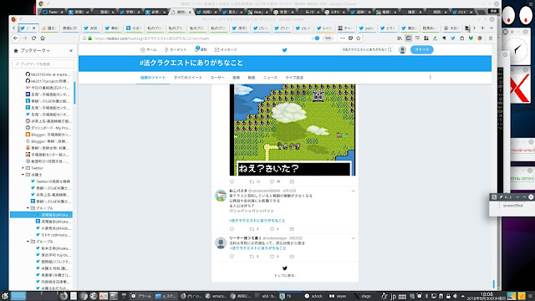
Task: Click the blue Tweet (ツイート) button
Action: point(421,49)
